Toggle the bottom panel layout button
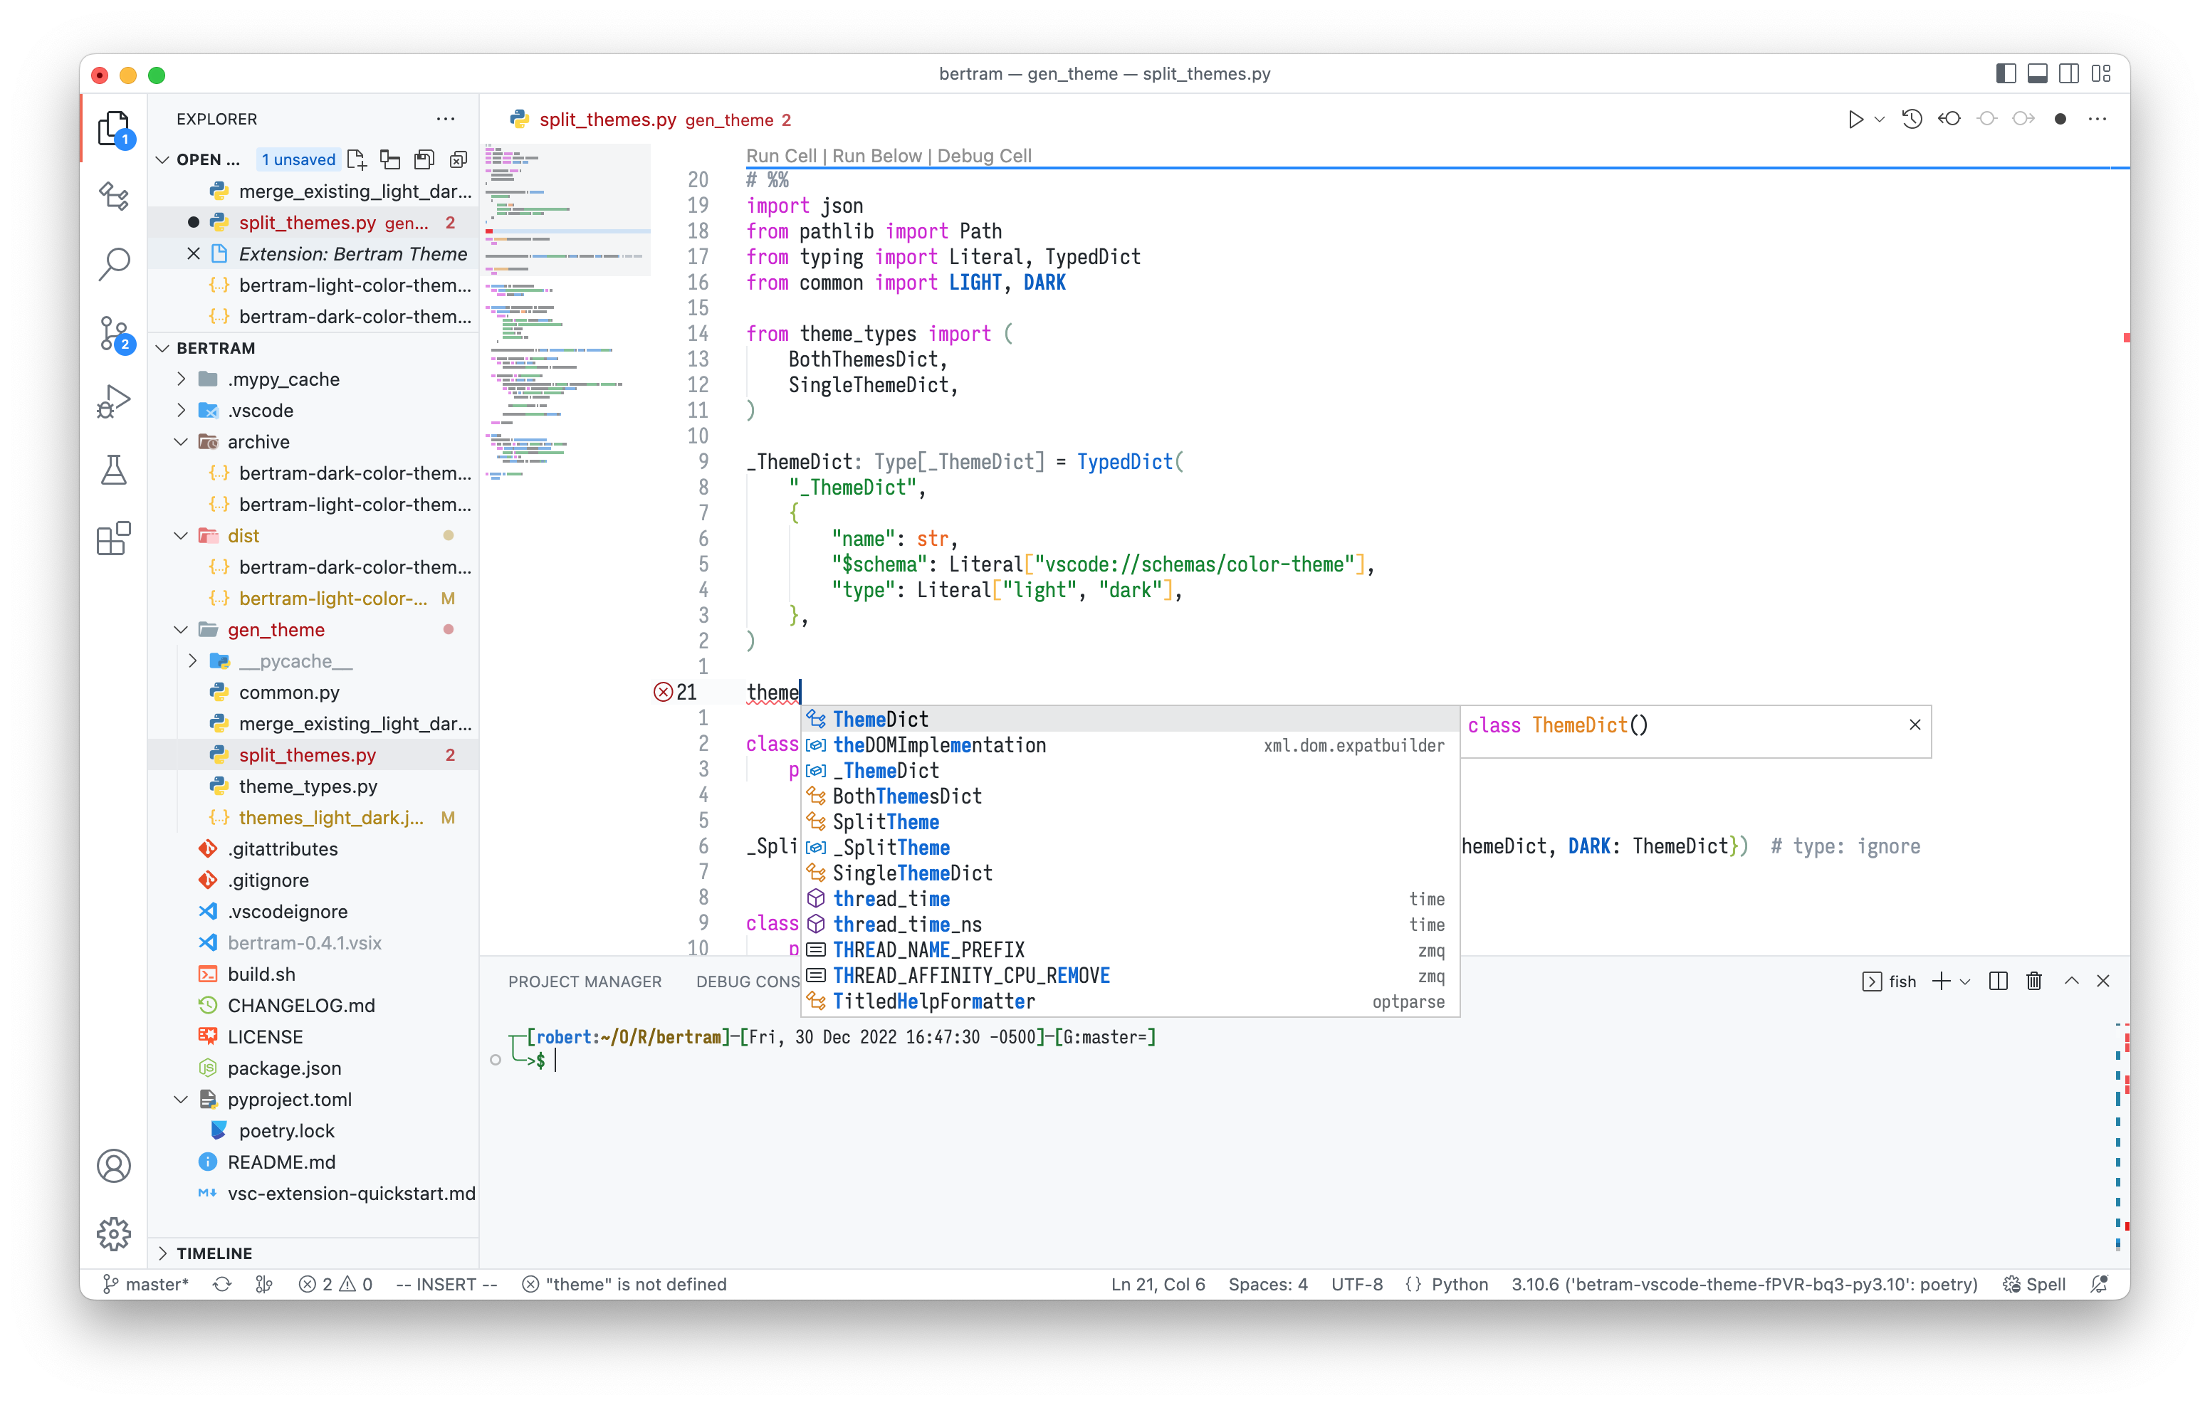This screenshot has height=1405, width=2210. [2036, 74]
